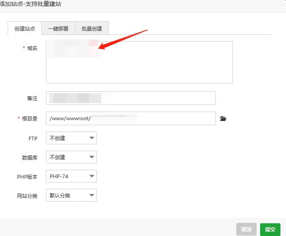Open the FTP dropdown

(x=71, y=138)
